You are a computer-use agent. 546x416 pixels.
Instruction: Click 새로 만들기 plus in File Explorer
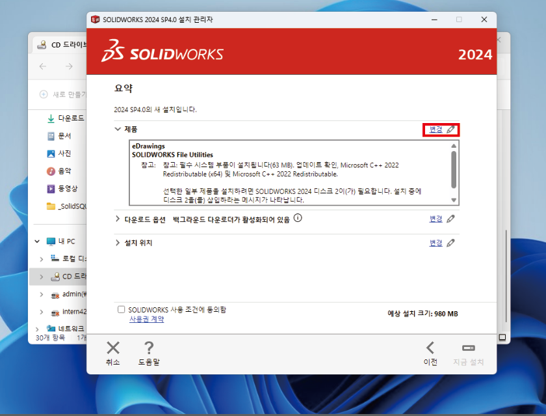coord(44,94)
